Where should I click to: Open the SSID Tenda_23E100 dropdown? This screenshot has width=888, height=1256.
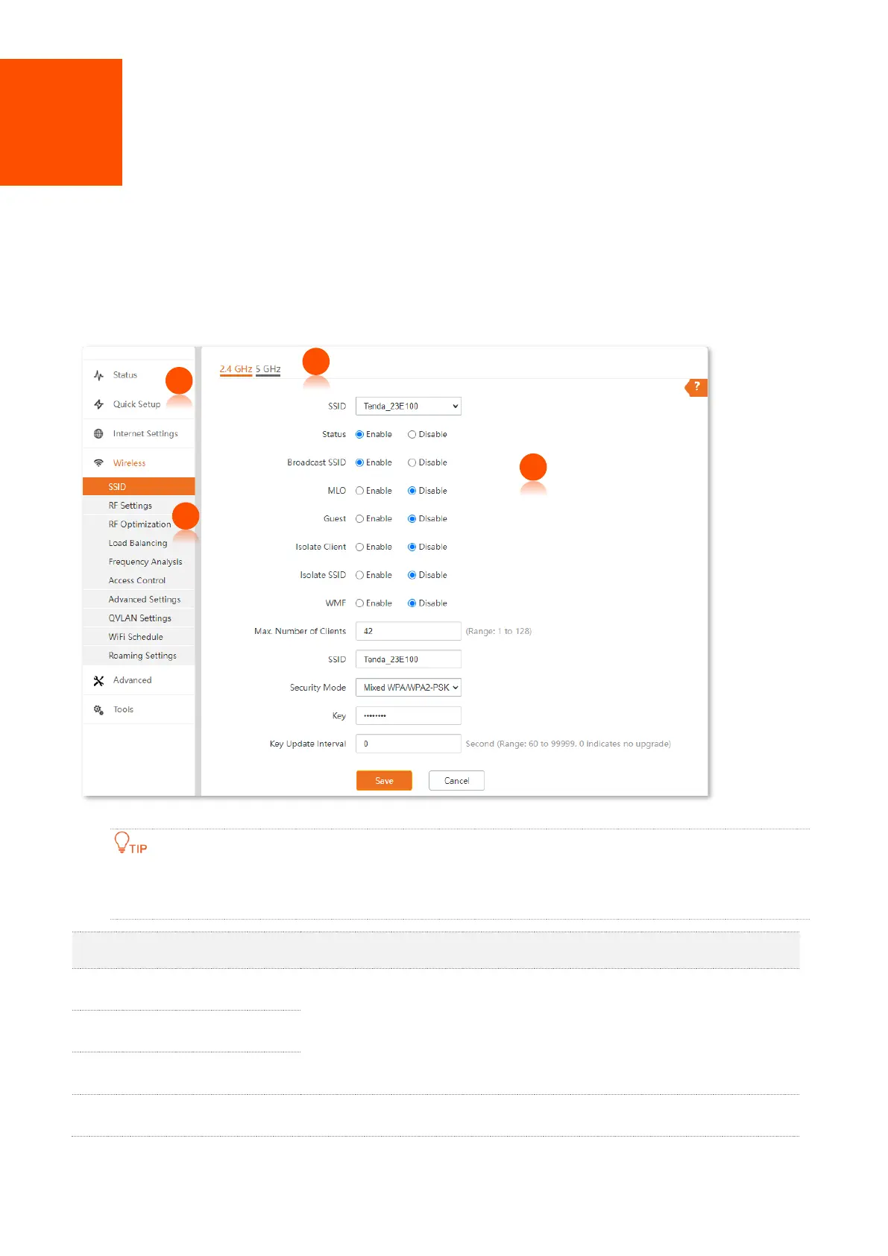pyautogui.click(x=408, y=406)
